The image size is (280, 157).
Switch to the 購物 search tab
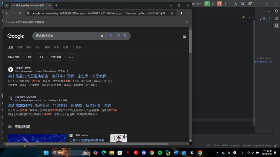tap(47, 47)
